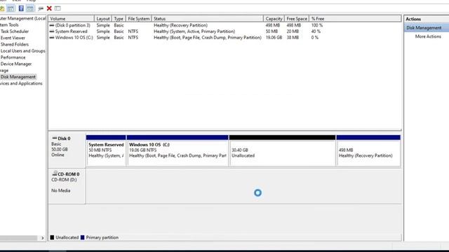Select Task Scheduler in the console tree
The width and height of the screenshot is (449, 252).
click(x=15, y=31)
